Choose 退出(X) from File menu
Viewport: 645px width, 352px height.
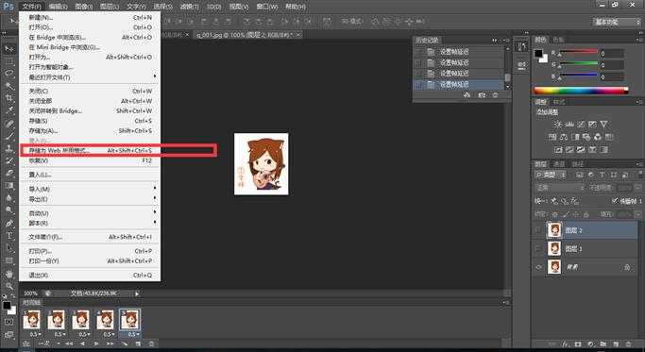coord(90,276)
